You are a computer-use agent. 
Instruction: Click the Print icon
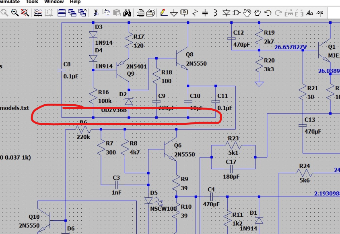[150, 13]
